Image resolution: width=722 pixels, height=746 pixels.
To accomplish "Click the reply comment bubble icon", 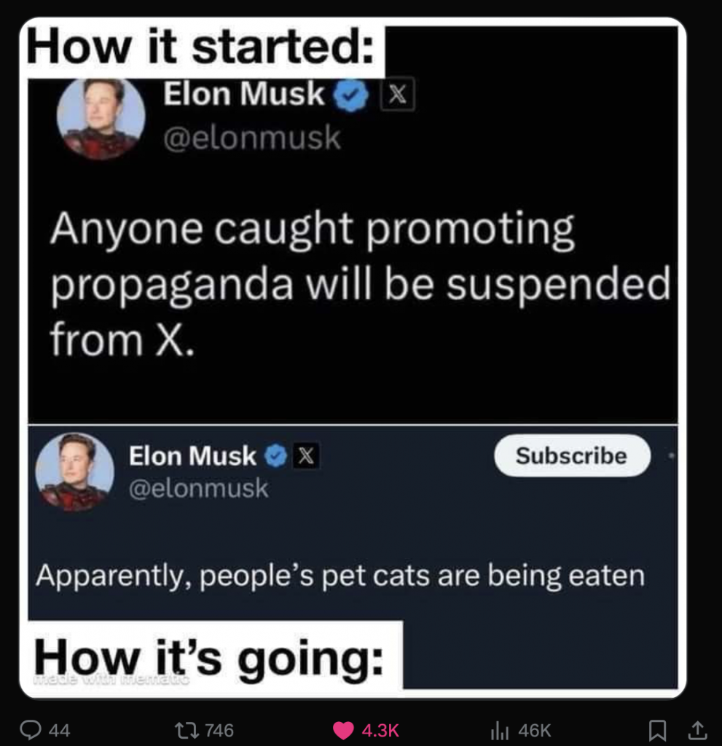I will coord(30,730).
